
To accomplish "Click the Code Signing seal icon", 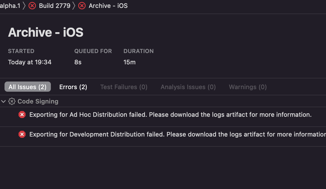I will (x=12, y=101).
